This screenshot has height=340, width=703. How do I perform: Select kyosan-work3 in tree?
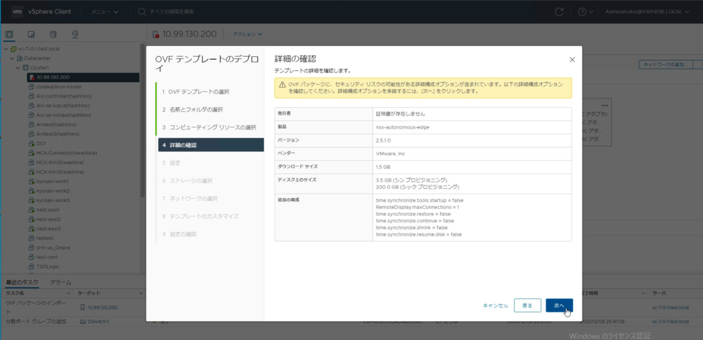click(53, 200)
